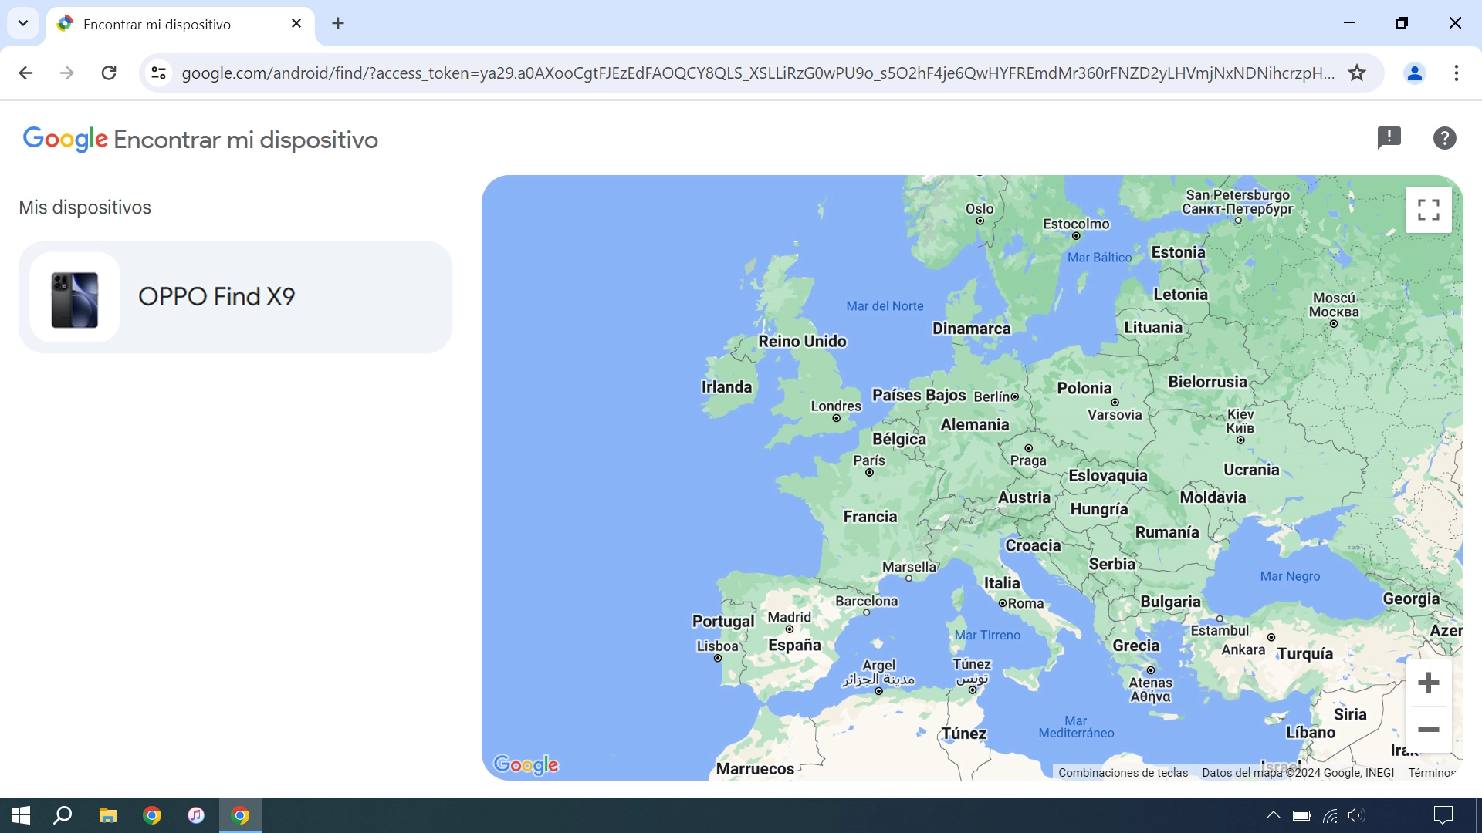Zoom in on the map
The width and height of the screenshot is (1482, 833).
pyautogui.click(x=1428, y=683)
